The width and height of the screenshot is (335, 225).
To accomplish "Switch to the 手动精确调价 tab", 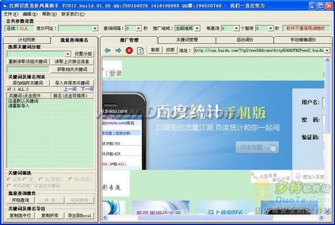I will 303,40.
